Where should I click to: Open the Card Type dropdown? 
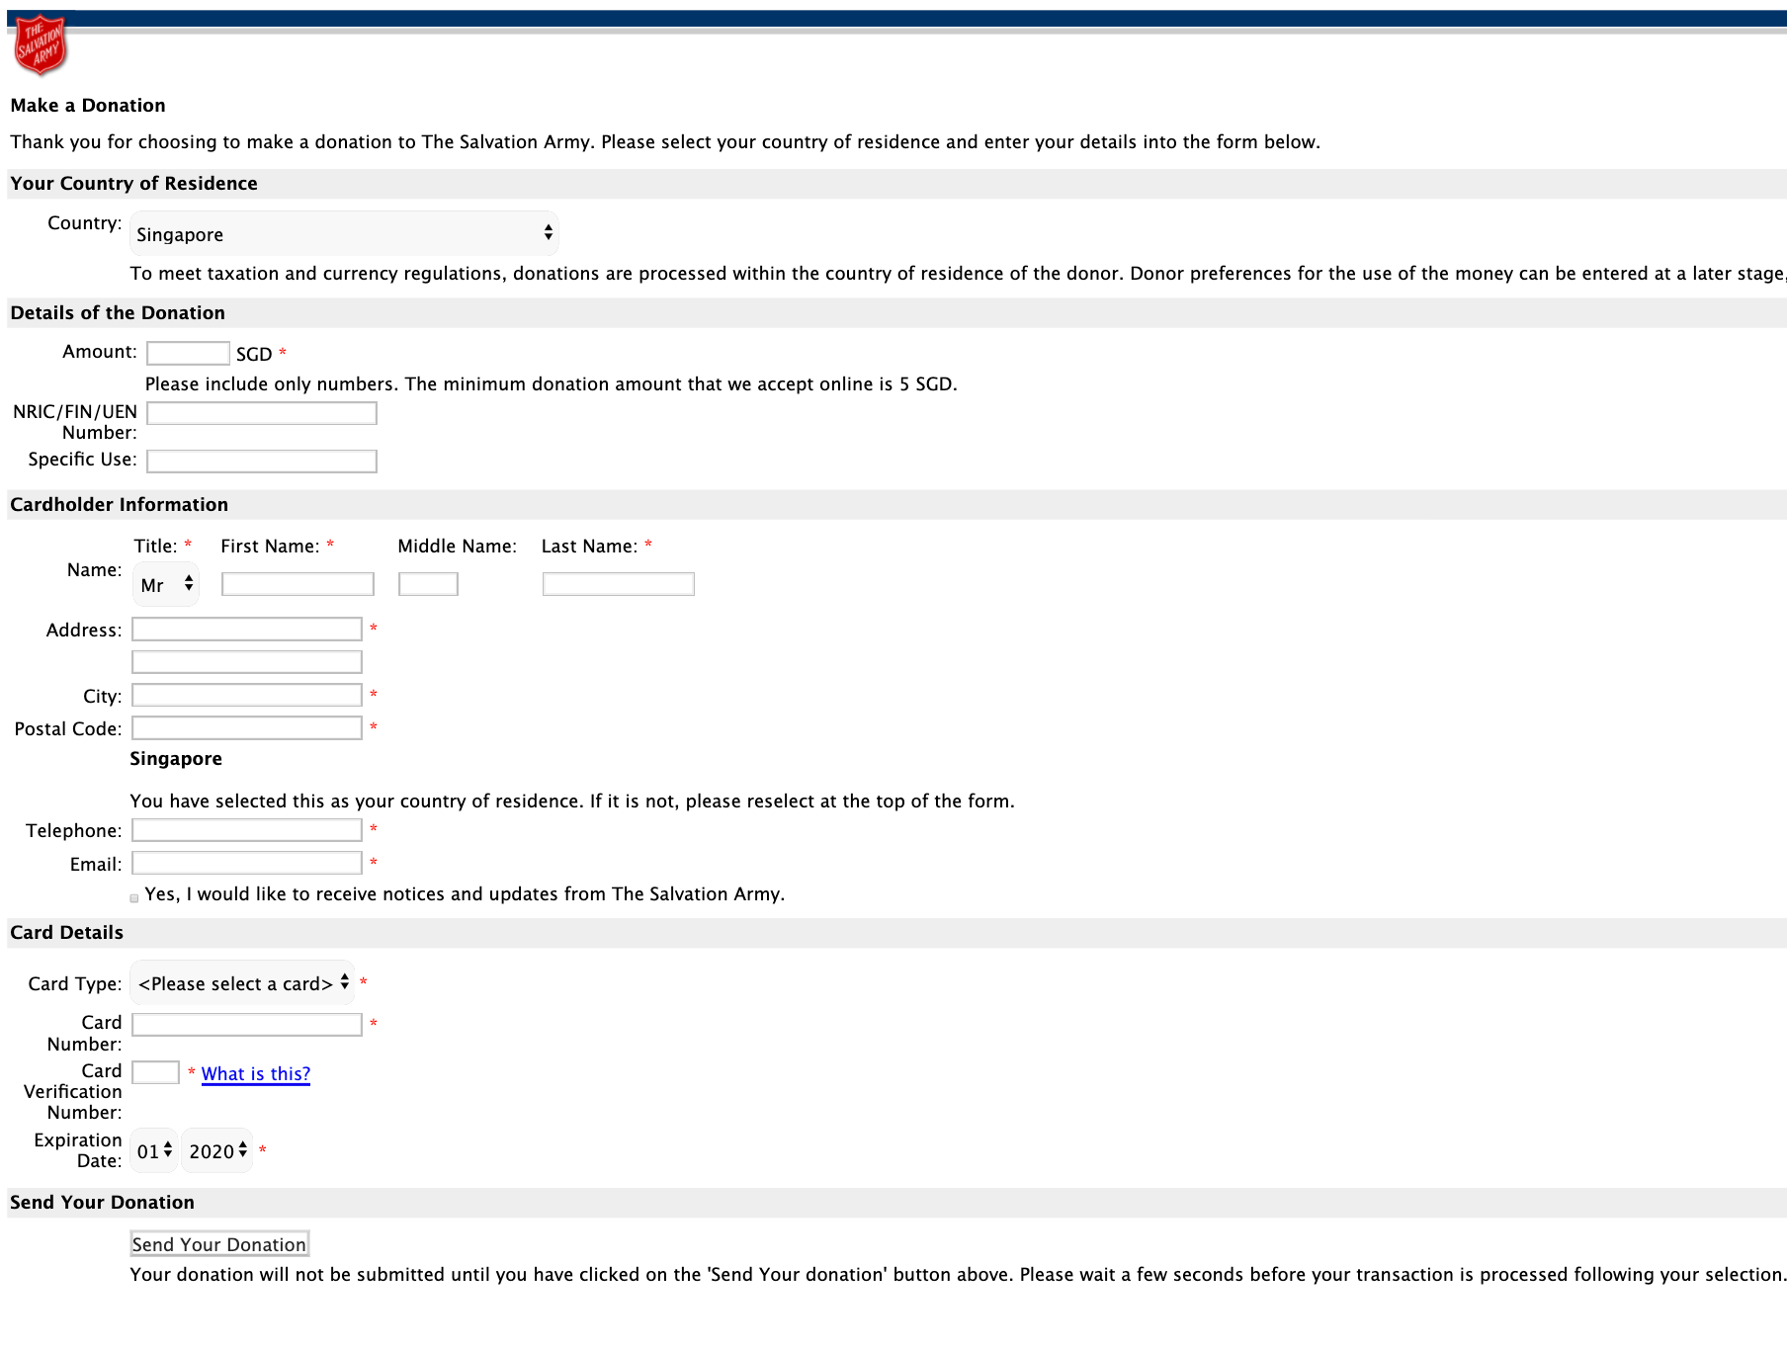(x=242, y=983)
